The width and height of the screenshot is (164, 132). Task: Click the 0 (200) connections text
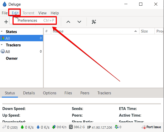[x=12, y=127]
